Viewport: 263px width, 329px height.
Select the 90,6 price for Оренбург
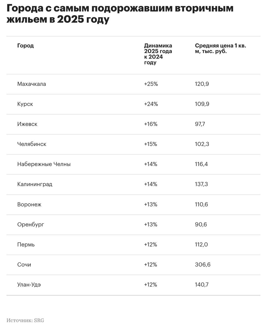[201, 225]
